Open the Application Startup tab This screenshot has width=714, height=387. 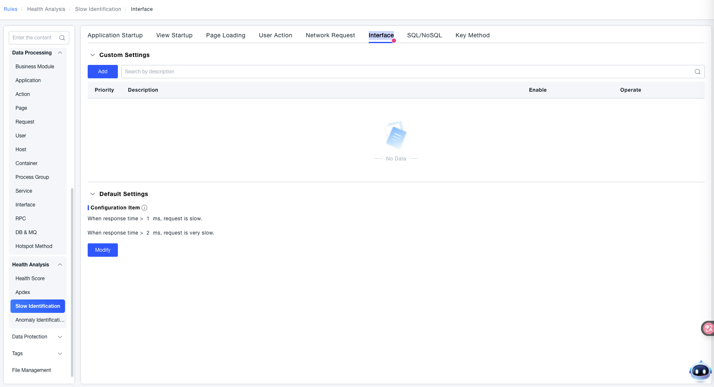click(115, 35)
